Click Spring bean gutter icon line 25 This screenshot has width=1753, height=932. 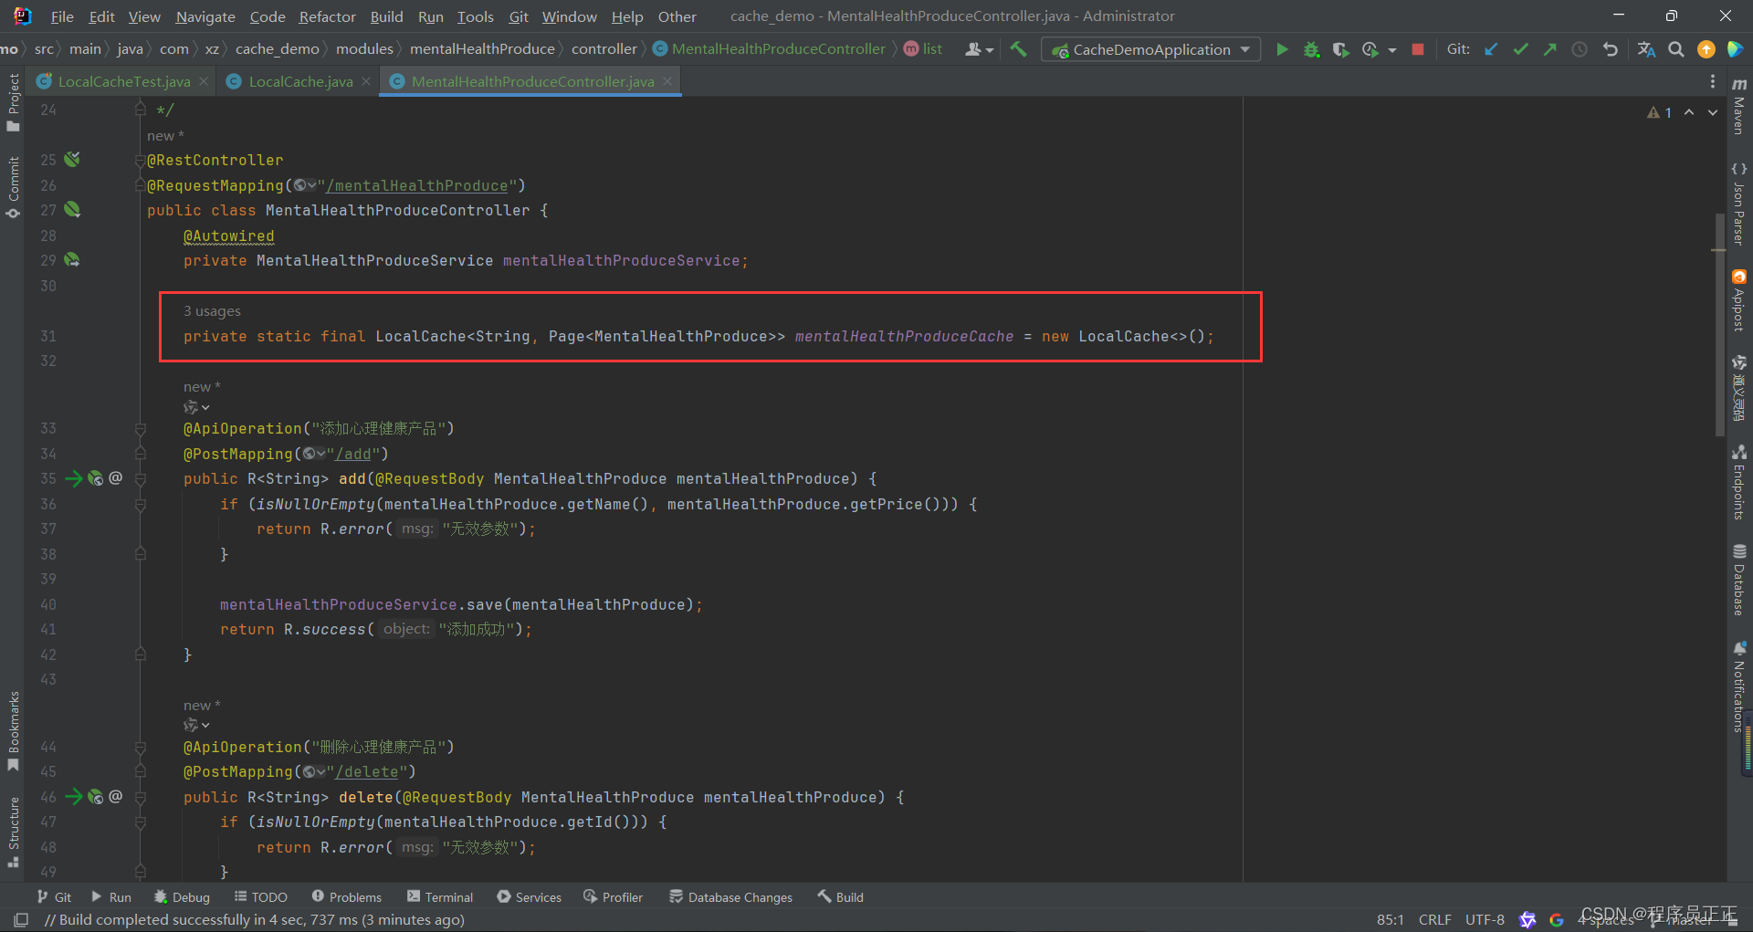[x=72, y=160]
